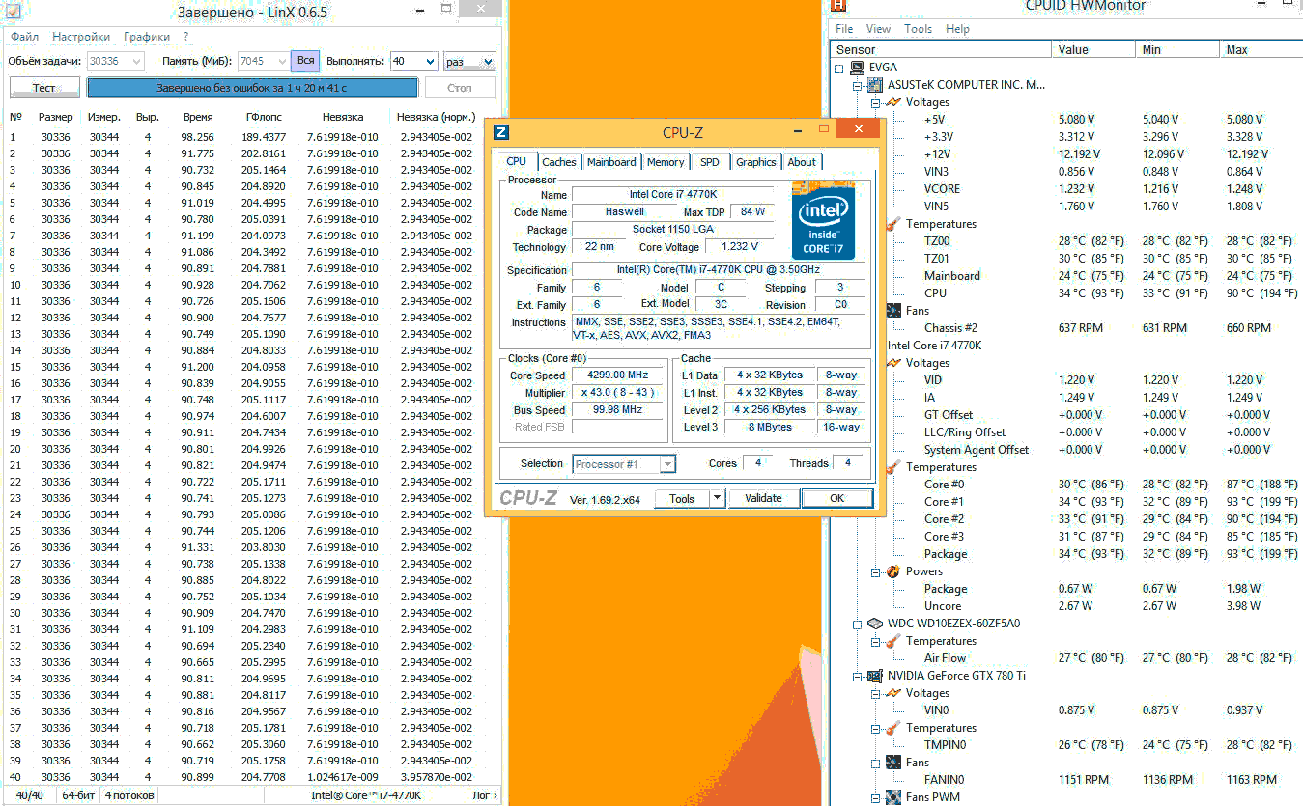Open the Выполнять count dropdown showing 40

[x=429, y=61]
